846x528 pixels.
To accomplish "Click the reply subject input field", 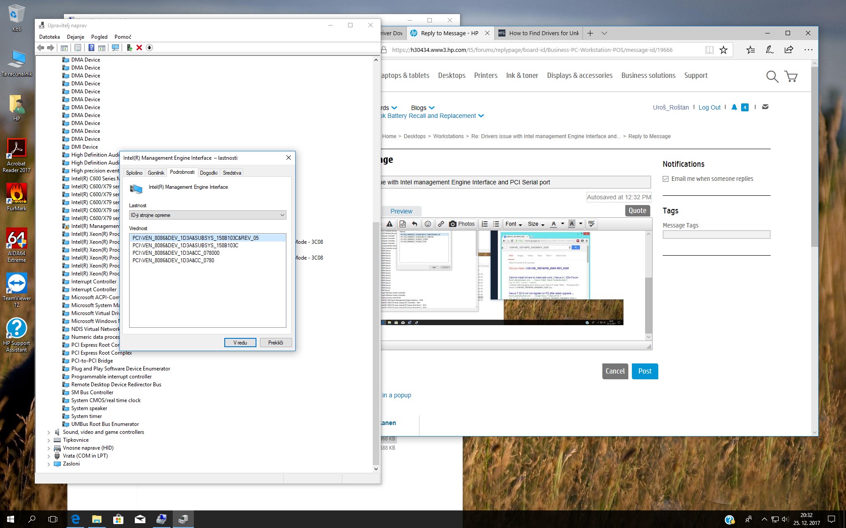I will click(x=516, y=182).
